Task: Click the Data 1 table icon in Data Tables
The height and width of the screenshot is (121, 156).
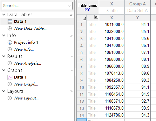Action: click(10, 22)
